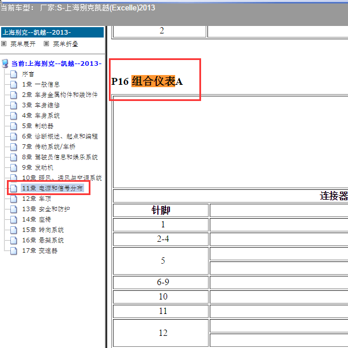This screenshot has width=348, height=348.
Task: Open chapter 17章 变速器
Action: 40,250
